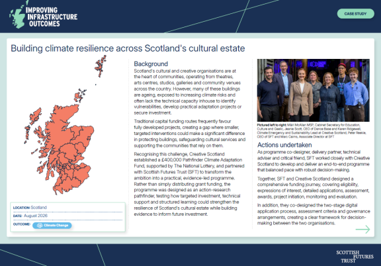Click the globe icon in Climate Change tag

[40, 226]
